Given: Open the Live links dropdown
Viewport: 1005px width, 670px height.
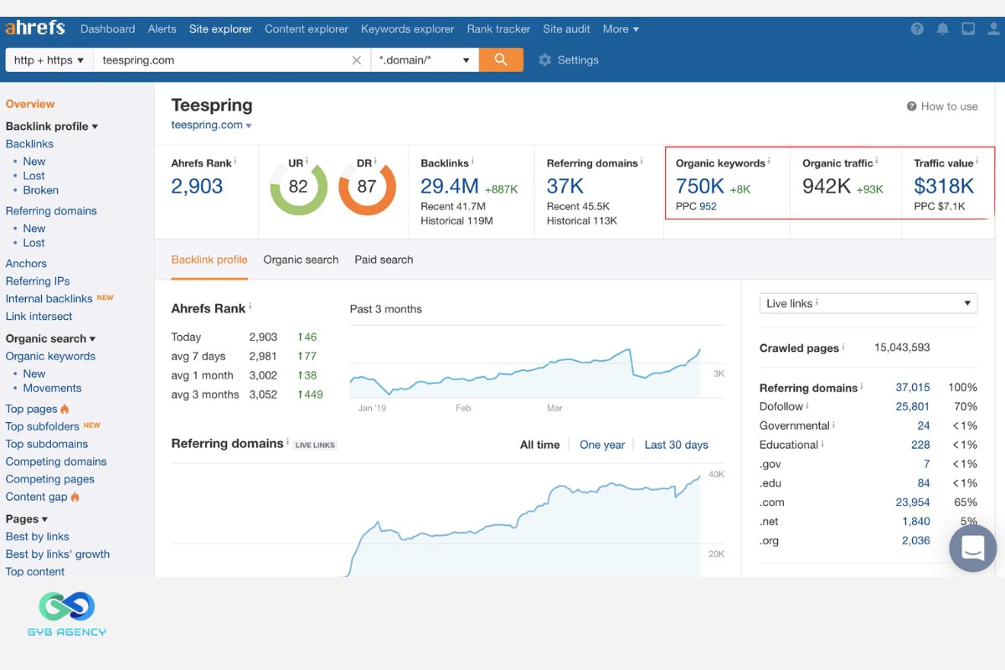Looking at the screenshot, I should coord(868,303).
